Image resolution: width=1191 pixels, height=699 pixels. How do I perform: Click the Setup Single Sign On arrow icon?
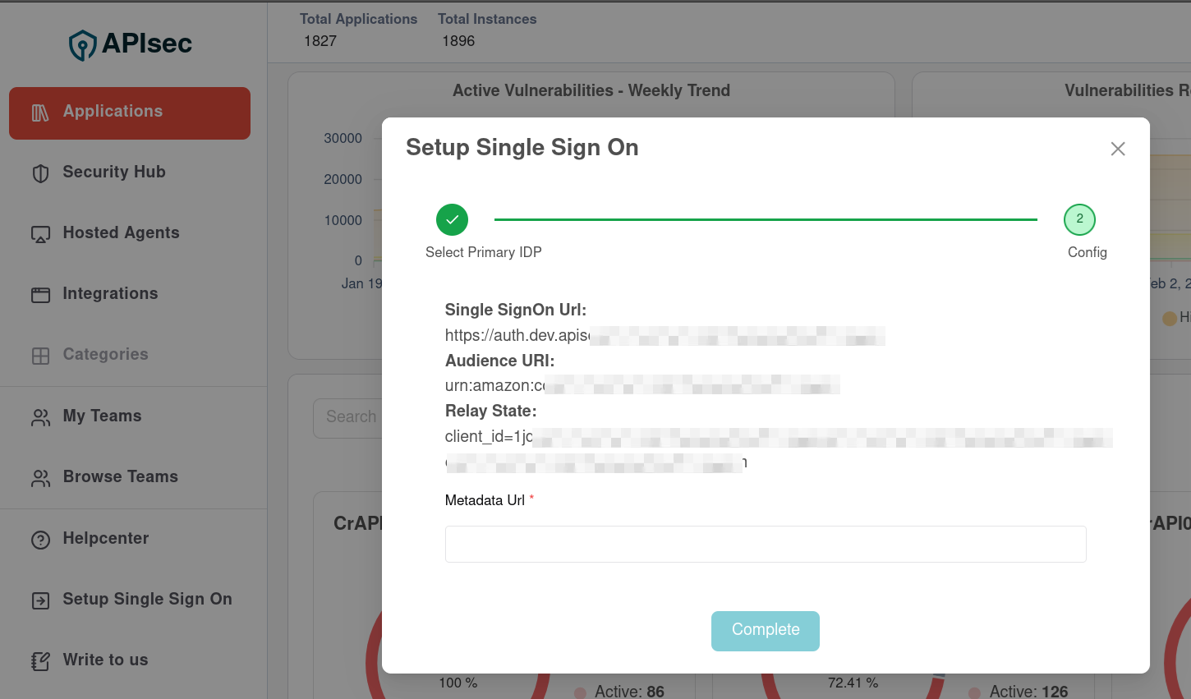click(40, 600)
